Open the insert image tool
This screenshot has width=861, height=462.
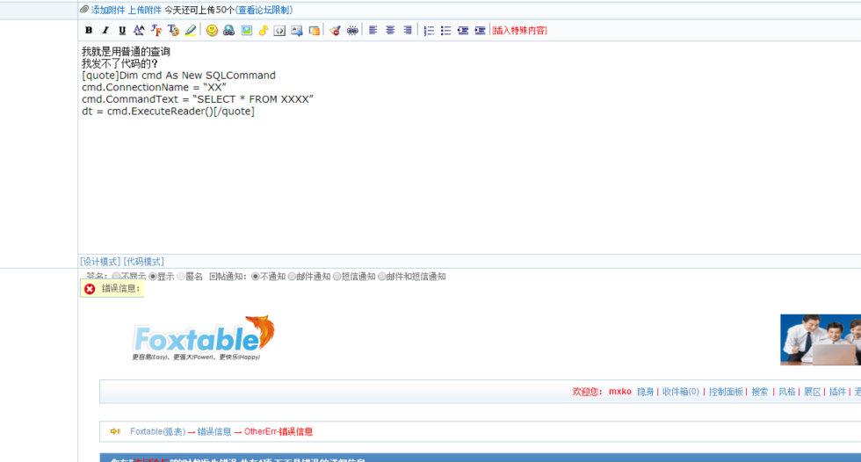(x=246, y=30)
